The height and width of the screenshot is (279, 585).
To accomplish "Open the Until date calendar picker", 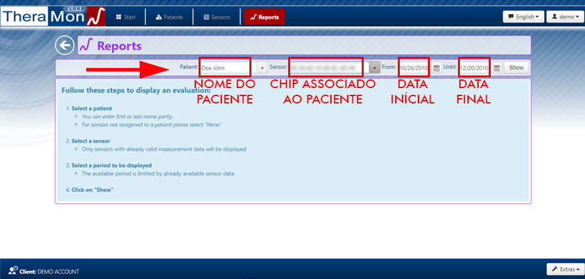I will (x=497, y=68).
